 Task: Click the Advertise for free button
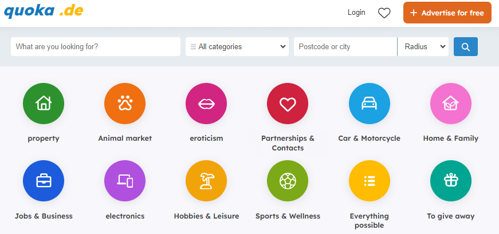tap(447, 13)
